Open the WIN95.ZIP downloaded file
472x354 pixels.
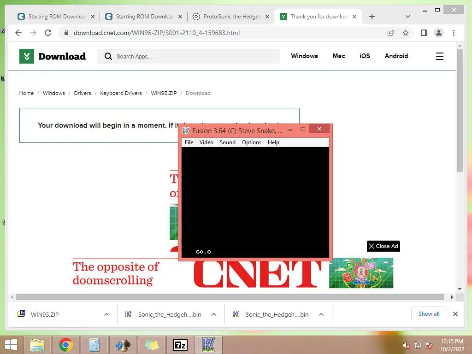coord(45,314)
